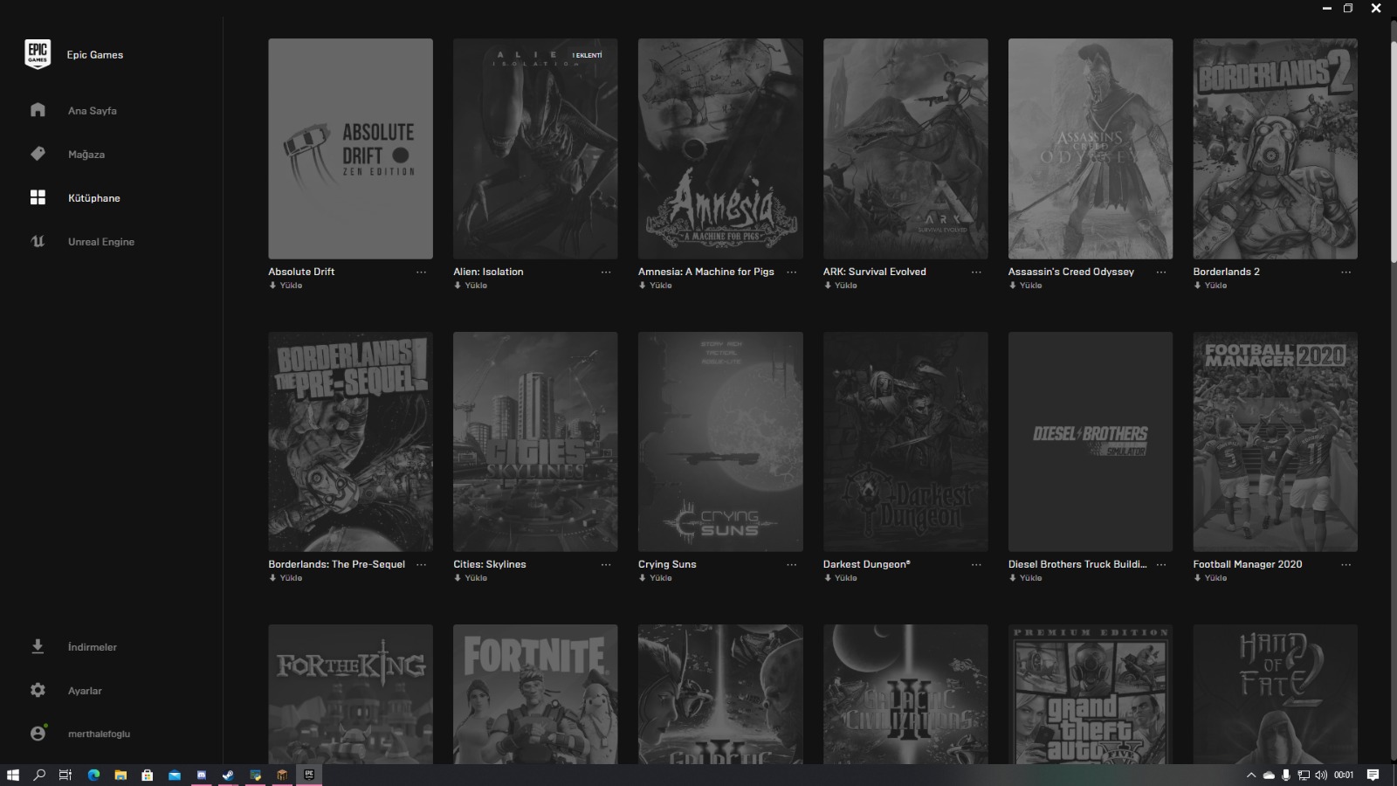Click the Cities: Skylines title text

[x=489, y=564]
